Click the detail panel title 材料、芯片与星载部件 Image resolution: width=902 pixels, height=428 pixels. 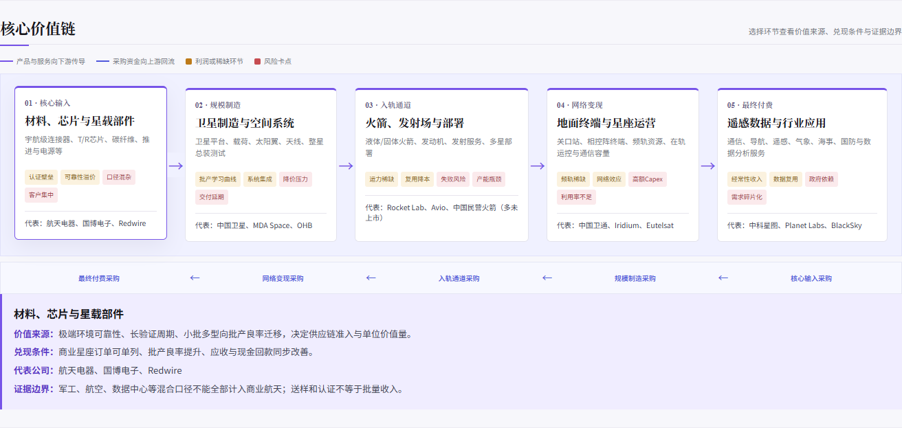pyautogui.click(x=69, y=314)
